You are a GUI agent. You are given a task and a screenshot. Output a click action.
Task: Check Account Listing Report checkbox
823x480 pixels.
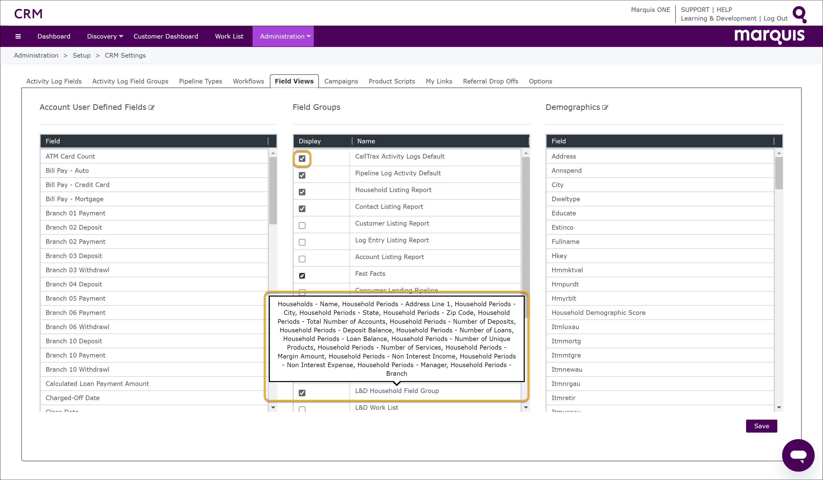[x=302, y=259]
